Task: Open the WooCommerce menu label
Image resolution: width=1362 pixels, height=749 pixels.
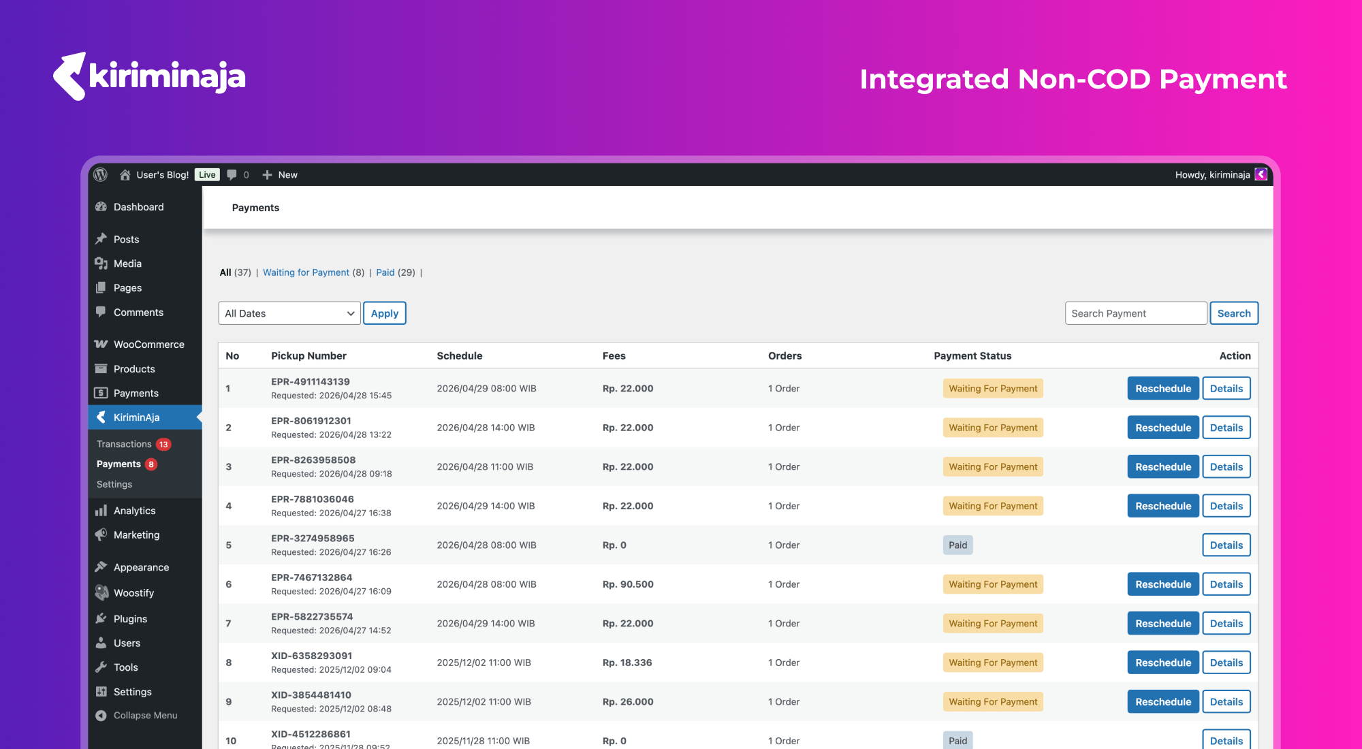Action: tap(149, 345)
